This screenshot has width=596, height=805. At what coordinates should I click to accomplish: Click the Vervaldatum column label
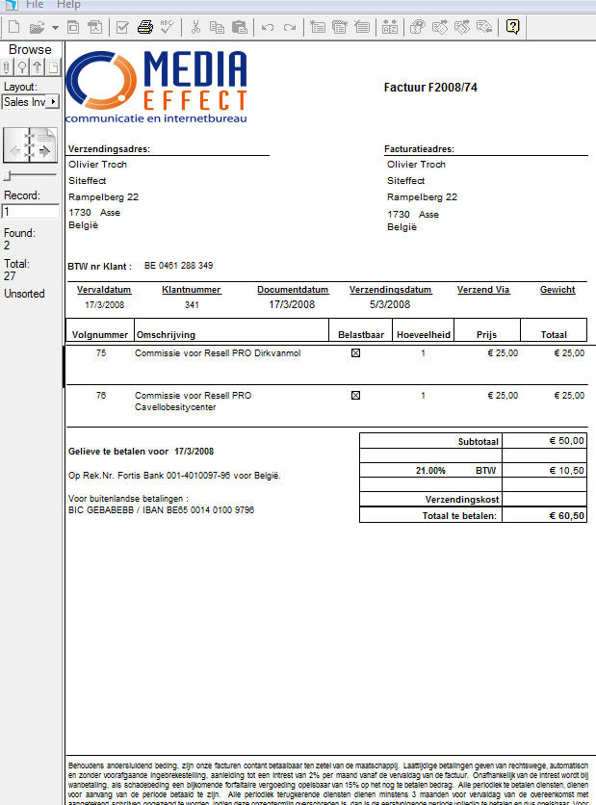click(x=104, y=290)
